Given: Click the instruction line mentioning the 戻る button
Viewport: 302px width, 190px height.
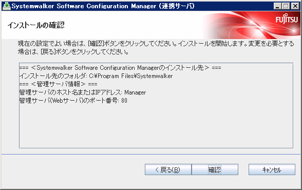Looking at the screenshot, I should (73, 52).
